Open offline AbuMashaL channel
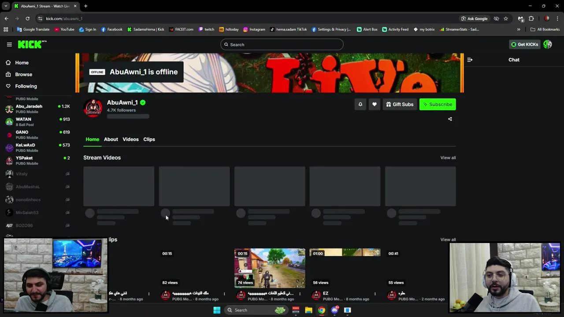Image resolution: width=564 pixels, height=317 pixels. pos(37,187)
